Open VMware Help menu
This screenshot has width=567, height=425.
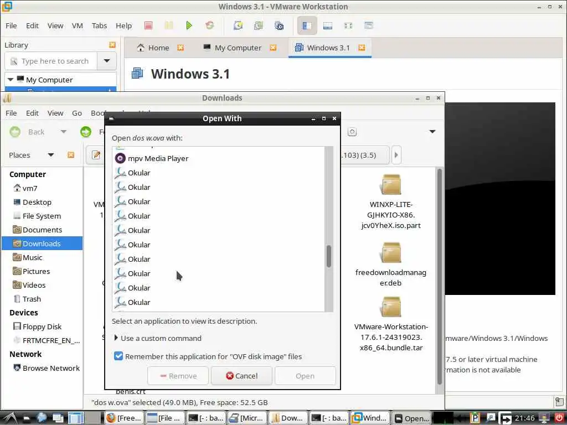123,25
